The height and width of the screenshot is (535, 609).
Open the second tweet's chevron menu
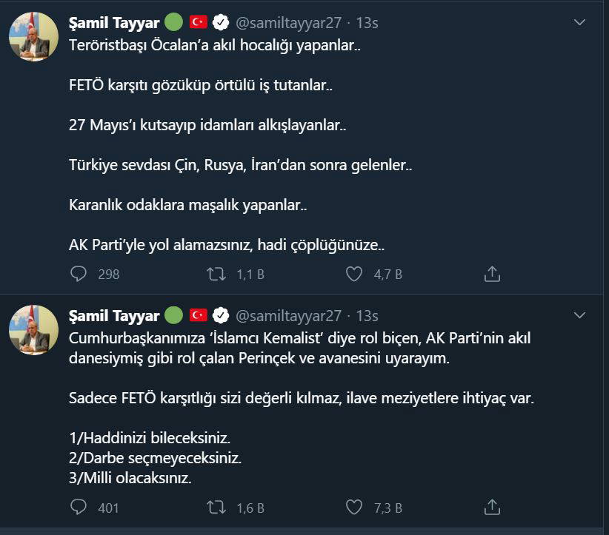pos(580,315)
